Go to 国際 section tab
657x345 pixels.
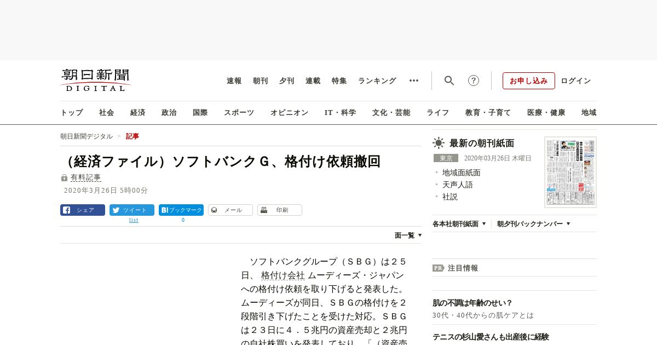[x=200, y=112]
